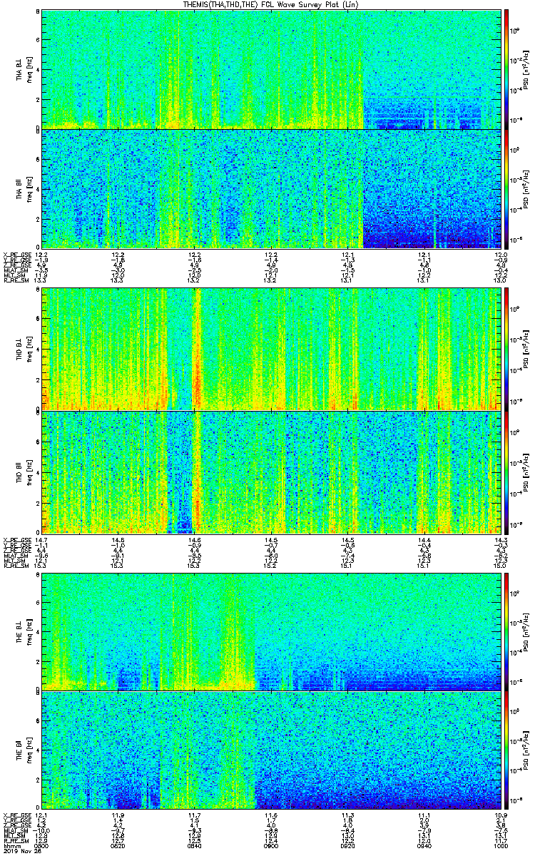The image size is (535, 856).
Task: Select the THA B-perpendicular spectrogram panel
Action: click(271, 69)
